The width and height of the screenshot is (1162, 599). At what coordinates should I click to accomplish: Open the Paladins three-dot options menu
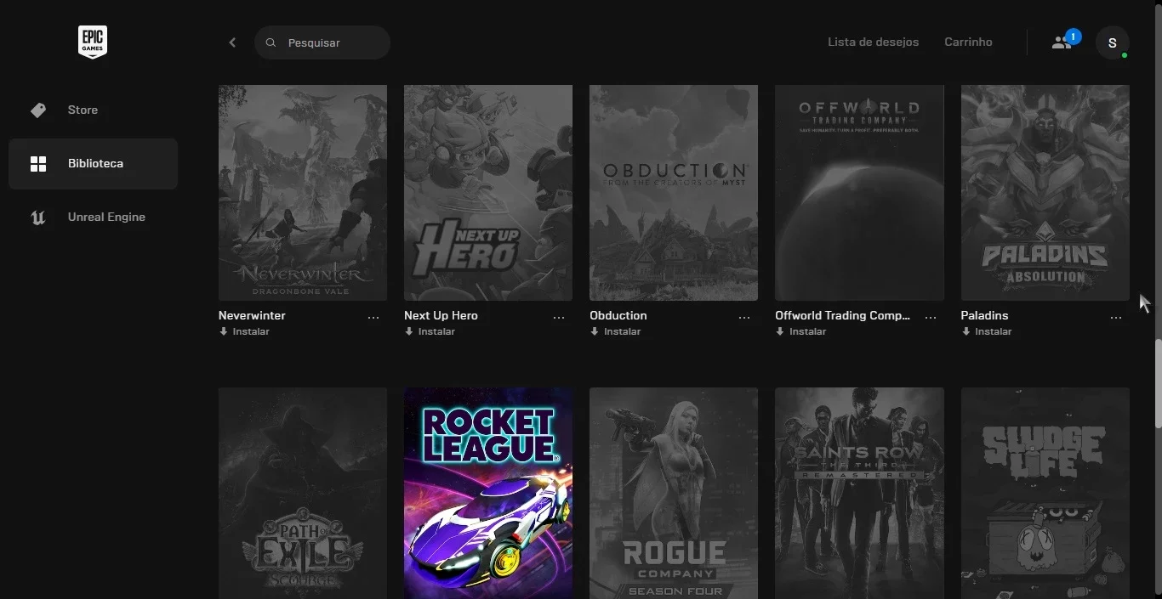tap(1116, 318)
